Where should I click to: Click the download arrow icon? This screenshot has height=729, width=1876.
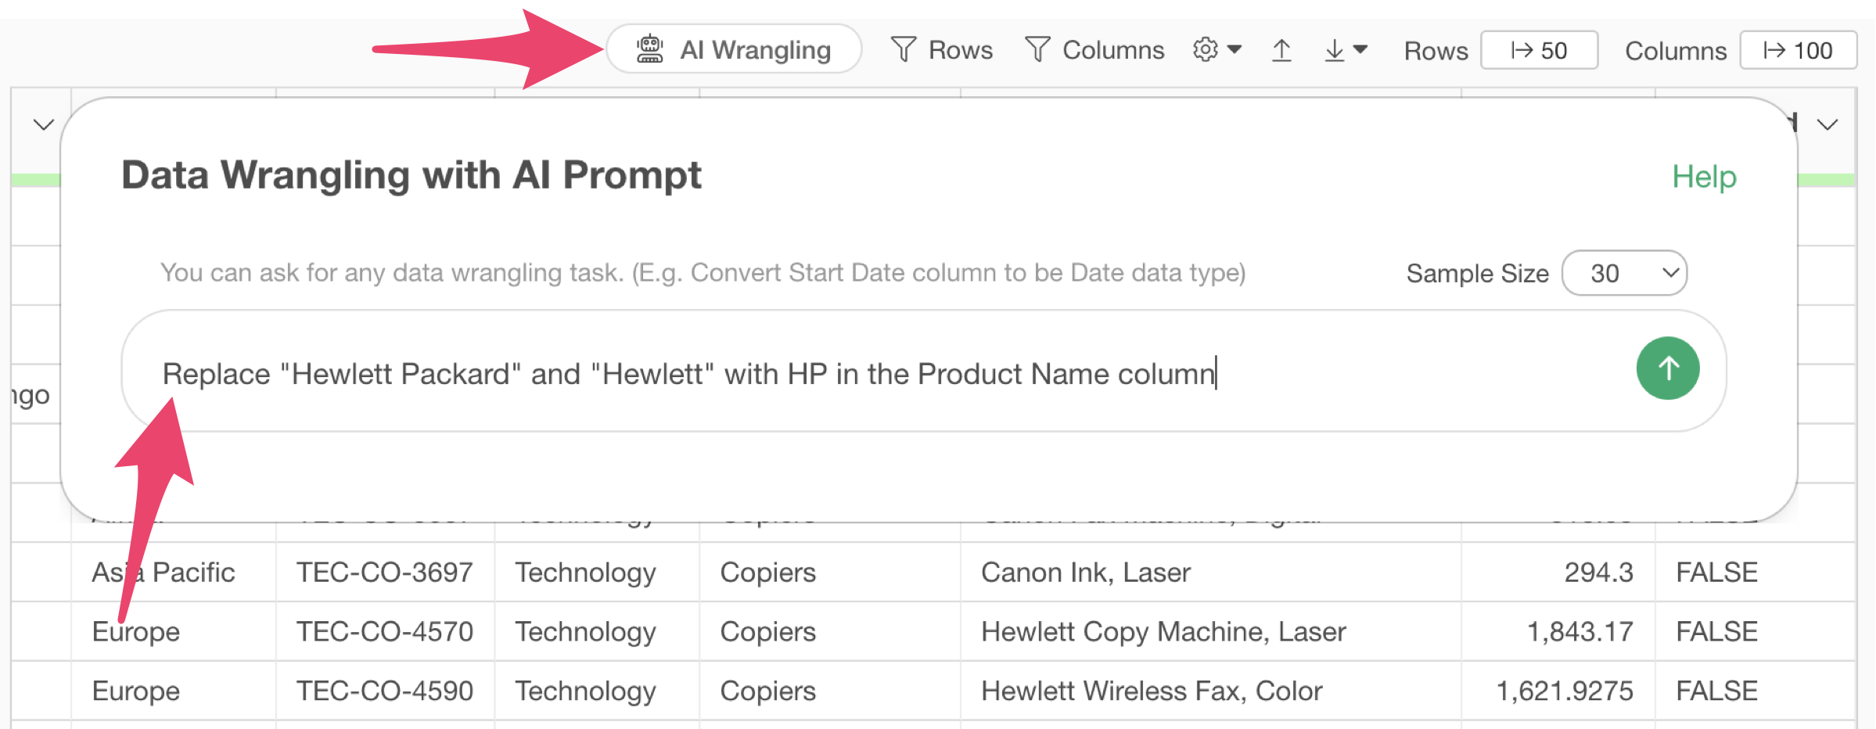click(x=1335, y=50)
